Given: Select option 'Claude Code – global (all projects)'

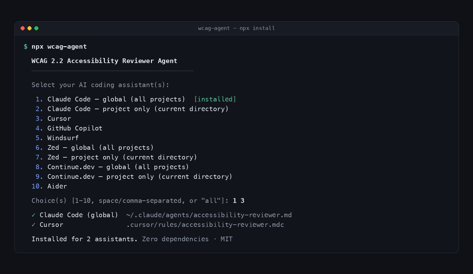Looking at the screenshot, I should point(116,99).
